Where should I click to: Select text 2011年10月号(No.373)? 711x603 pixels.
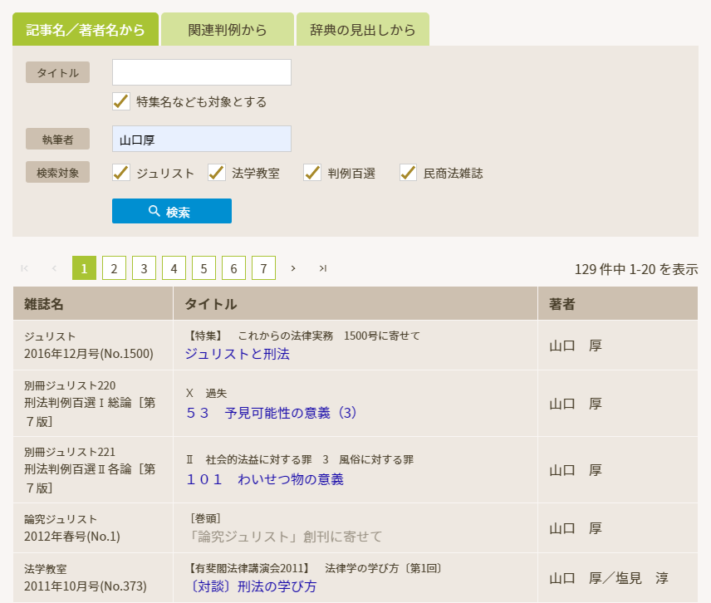click(86, 586)
